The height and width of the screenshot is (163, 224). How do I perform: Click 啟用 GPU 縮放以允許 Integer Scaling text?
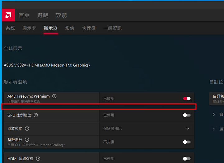coord(36,145)
